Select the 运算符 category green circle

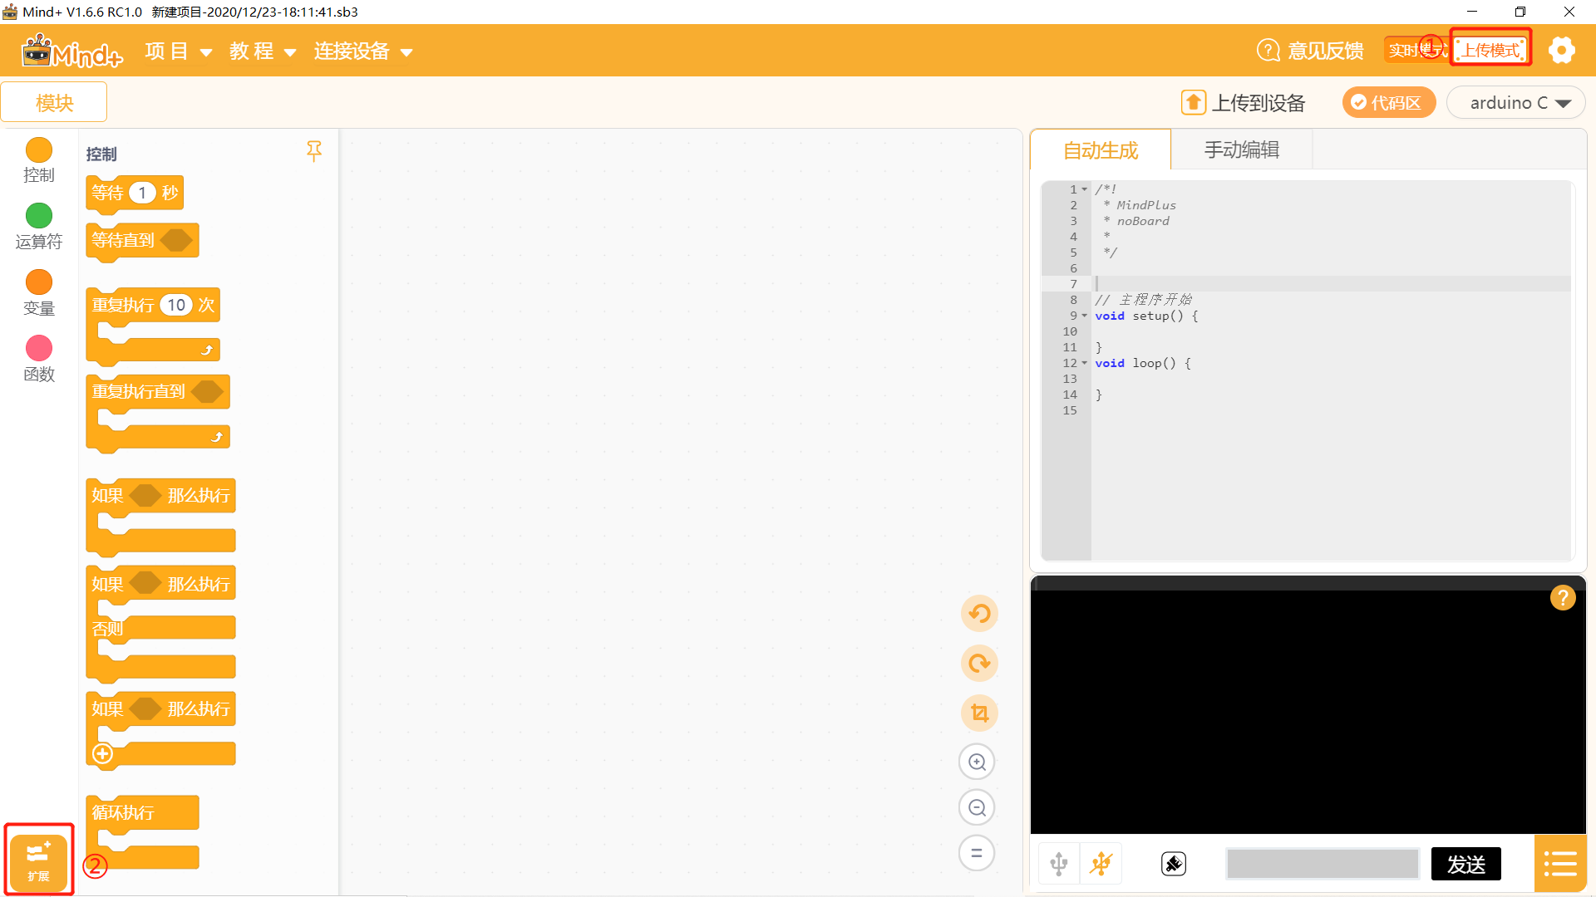click(39, 216)
